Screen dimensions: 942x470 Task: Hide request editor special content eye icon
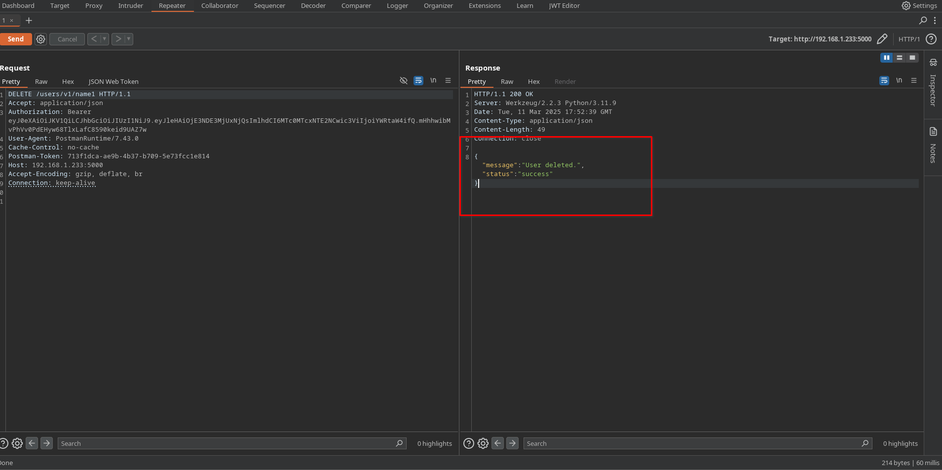404,80
